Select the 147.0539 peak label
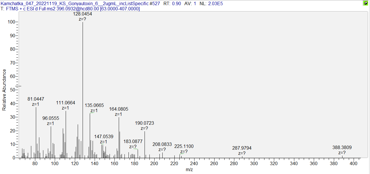370x174 pixels. (x=104, y=136)
